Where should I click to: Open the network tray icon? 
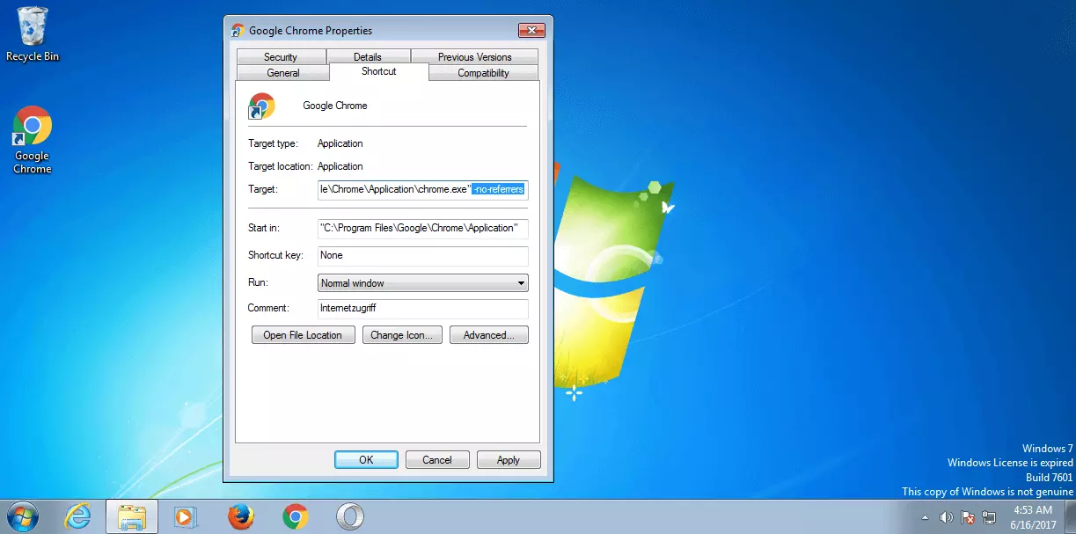coord(988,517)
